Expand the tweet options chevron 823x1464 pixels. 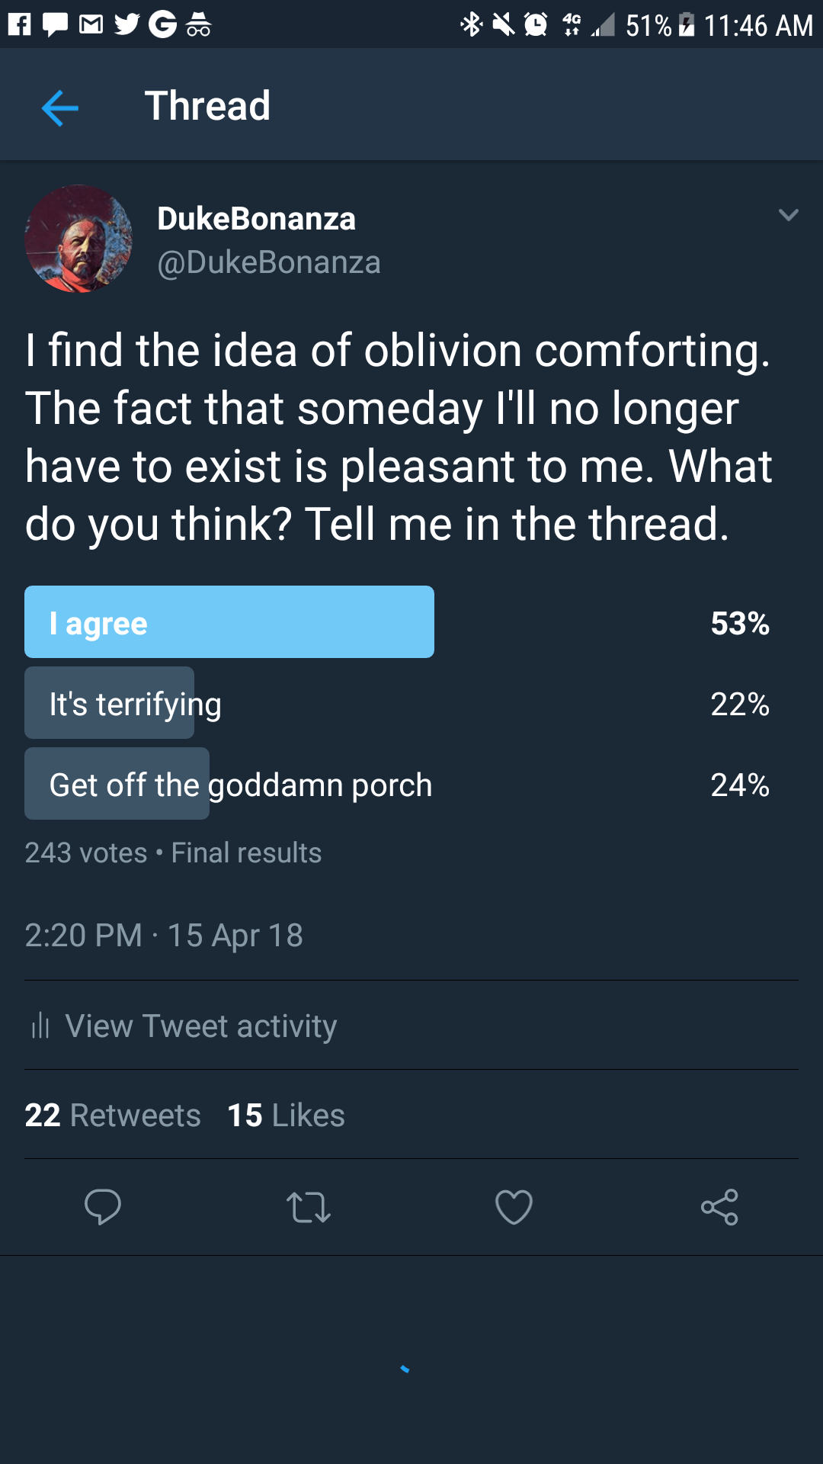(x=789, y=215)
